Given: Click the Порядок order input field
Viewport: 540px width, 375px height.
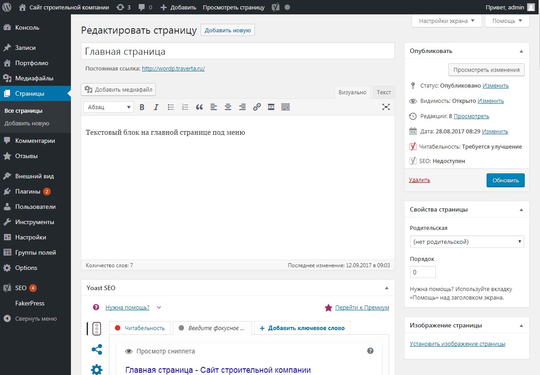Looking at the screenshot, I should point(422,272).
